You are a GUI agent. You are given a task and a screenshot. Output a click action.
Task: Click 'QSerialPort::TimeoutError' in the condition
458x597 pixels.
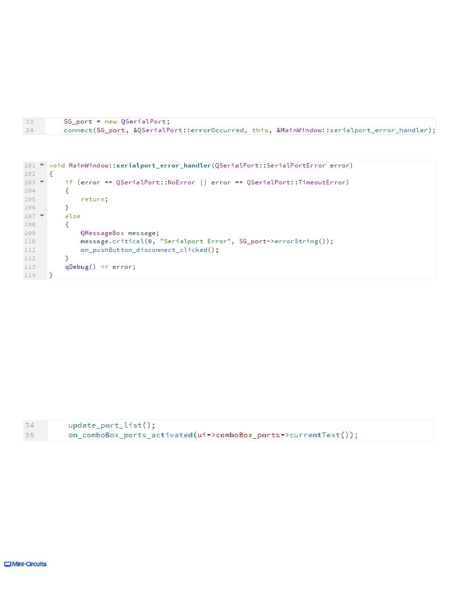296,182
